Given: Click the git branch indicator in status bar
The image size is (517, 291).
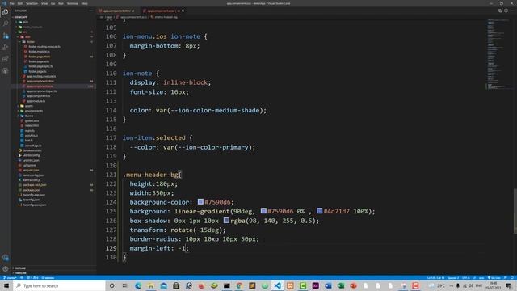Looking at the screenshot, I should click(x=10, y=278).
